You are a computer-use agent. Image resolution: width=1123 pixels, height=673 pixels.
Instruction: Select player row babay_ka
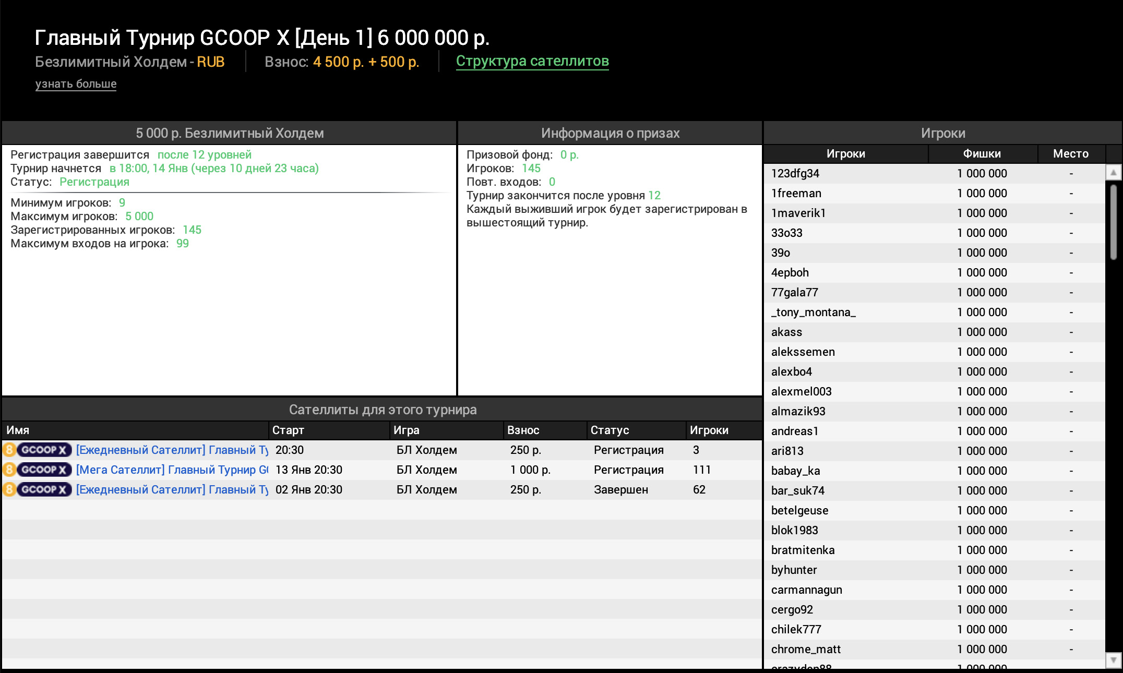(x=795, y=471)
